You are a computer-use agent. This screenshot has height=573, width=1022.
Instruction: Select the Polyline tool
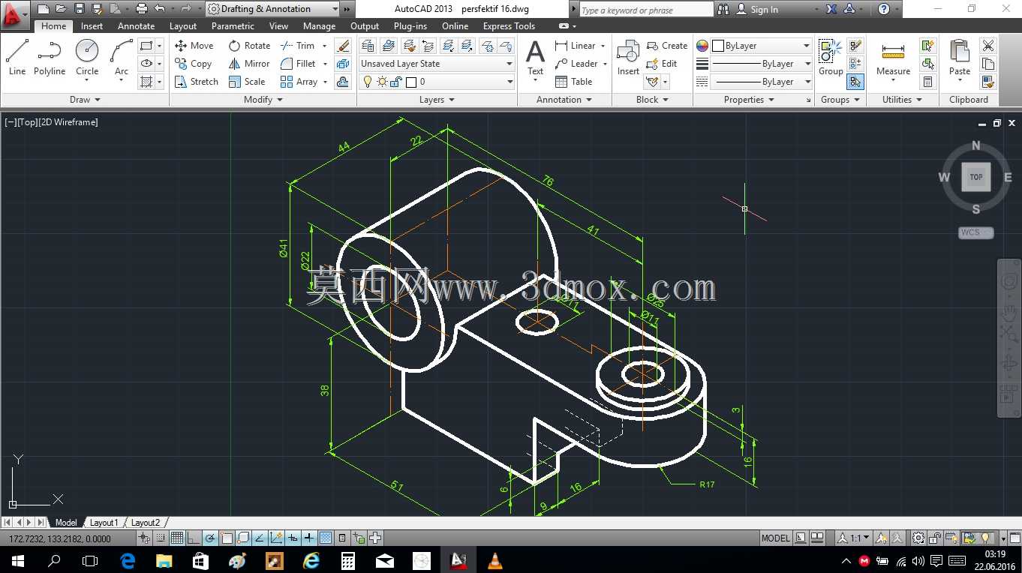[49, 58]
